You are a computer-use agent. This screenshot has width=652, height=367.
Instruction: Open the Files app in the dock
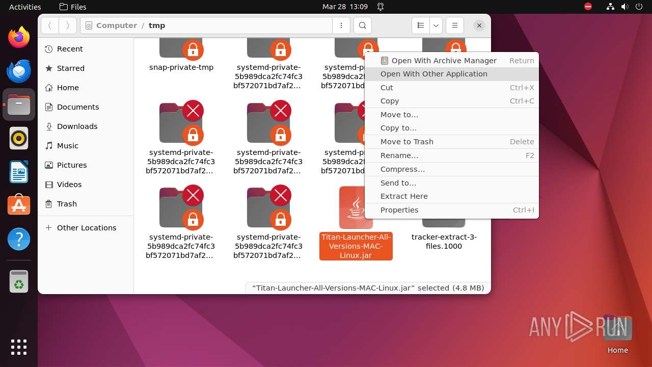click(19, 104)
